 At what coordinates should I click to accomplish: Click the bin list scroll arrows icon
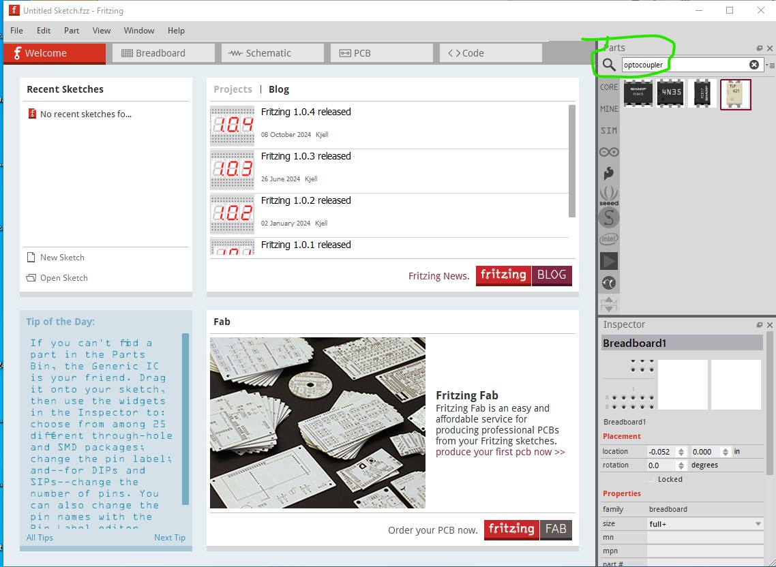pos(609,304)
